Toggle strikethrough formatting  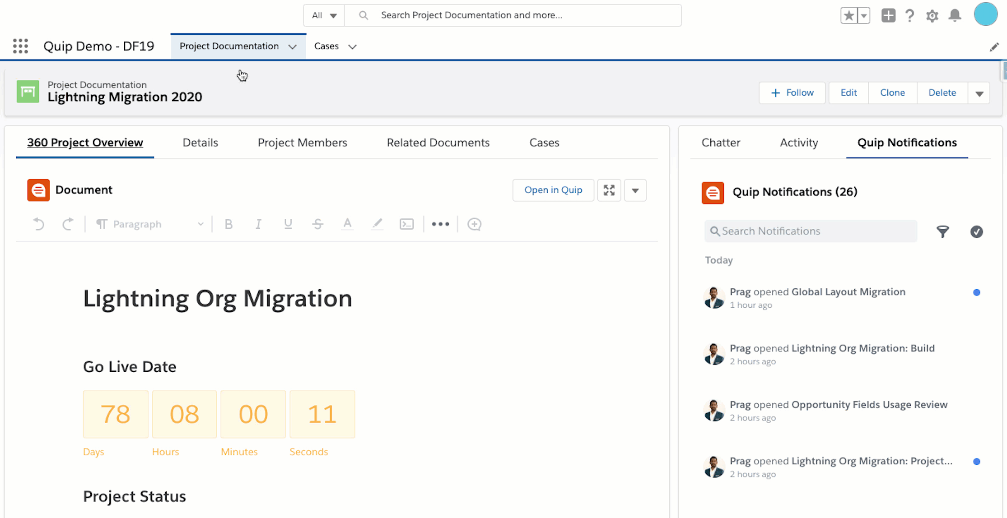point(317,224)
